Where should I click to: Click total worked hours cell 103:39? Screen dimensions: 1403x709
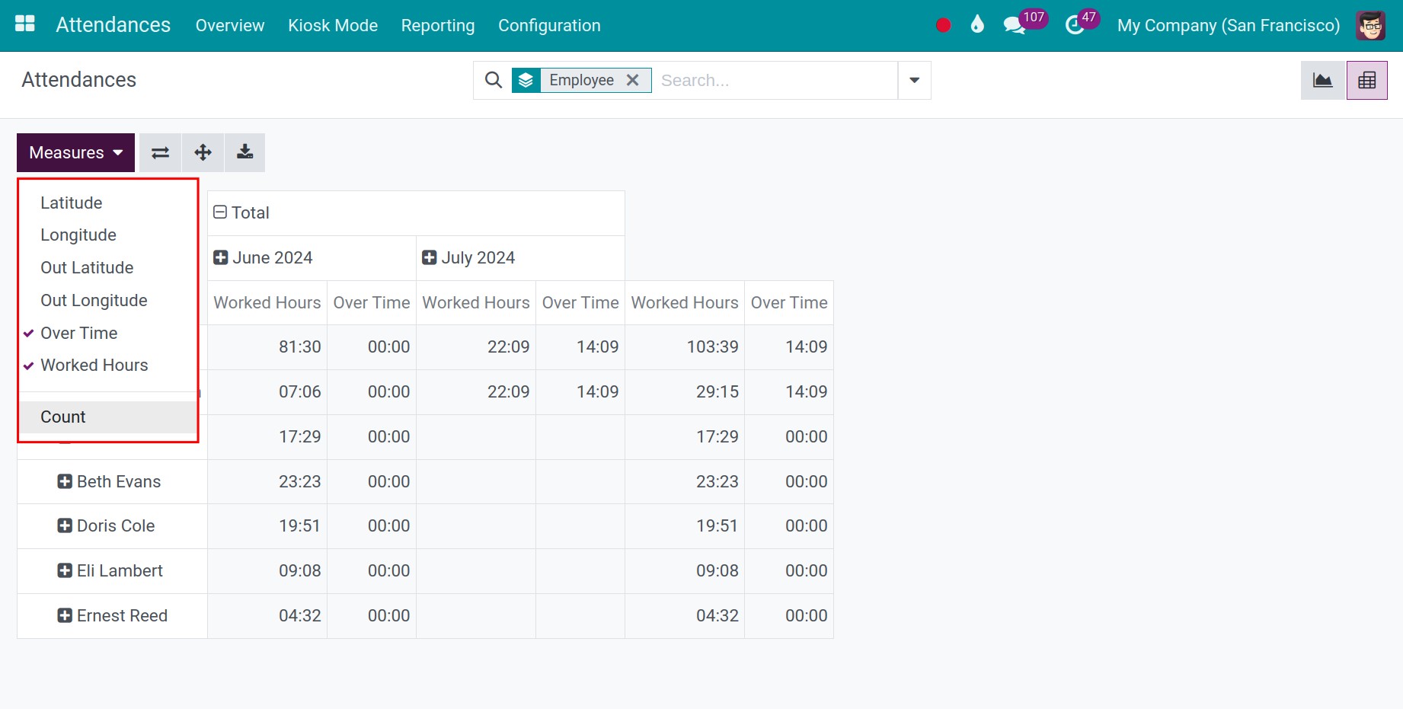click(x=685, y=347)
